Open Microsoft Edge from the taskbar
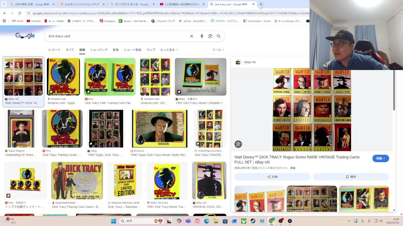The height and width of the screenshot is (226, 403). [x=207, y=221]
